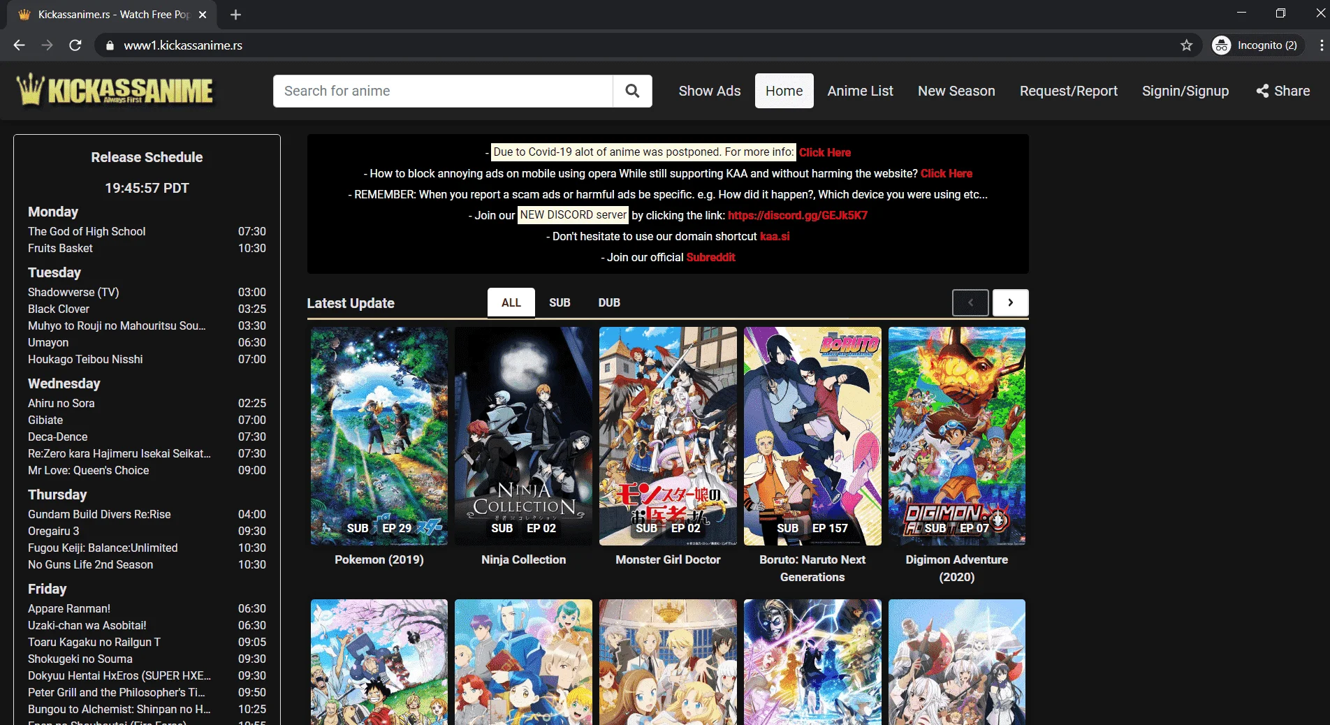Viewport: 1330px width, 725px height.
Task: Click the Ninja Collection title link
Action: (523, 559)
